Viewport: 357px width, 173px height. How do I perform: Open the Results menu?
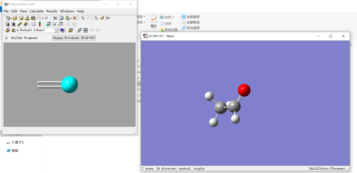coord(52,11)
